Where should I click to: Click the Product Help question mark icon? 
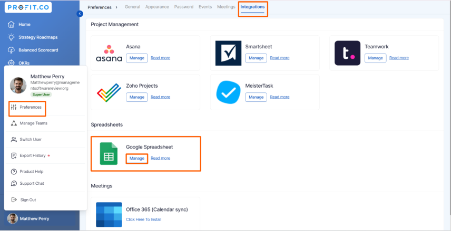[14, 172]
